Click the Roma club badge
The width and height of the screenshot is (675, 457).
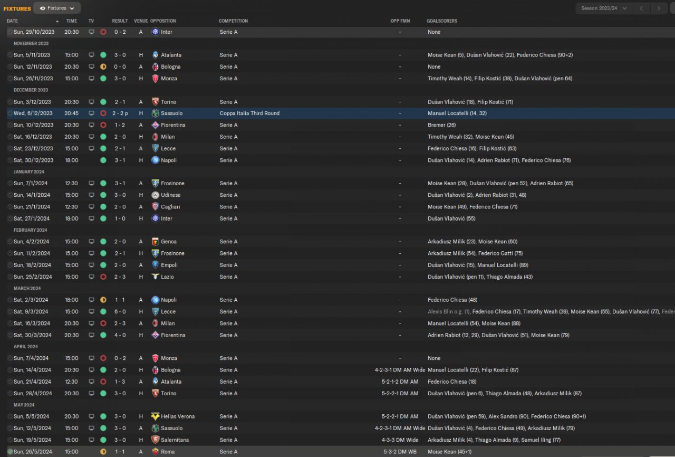[155, 452]
